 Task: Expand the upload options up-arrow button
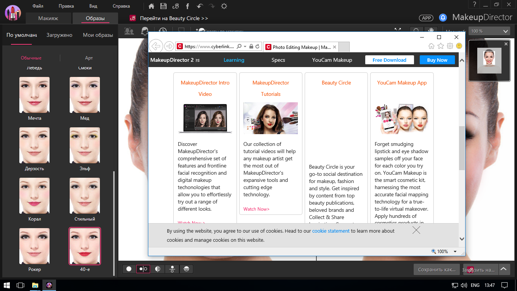click(x=503, y=269)
